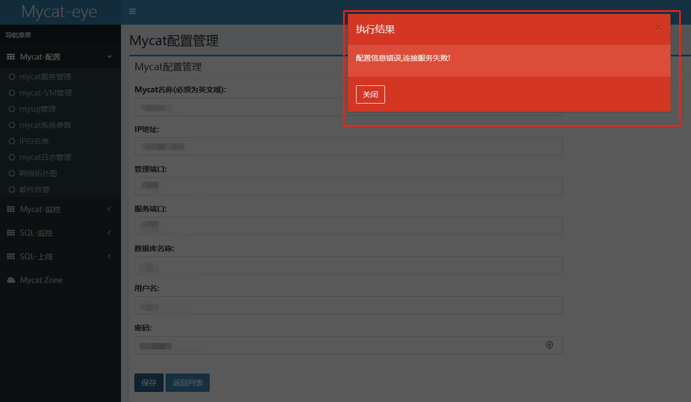Open 邮件告警 menu item
The width and height of the screenshot is (691, 402).
(34, 189)
